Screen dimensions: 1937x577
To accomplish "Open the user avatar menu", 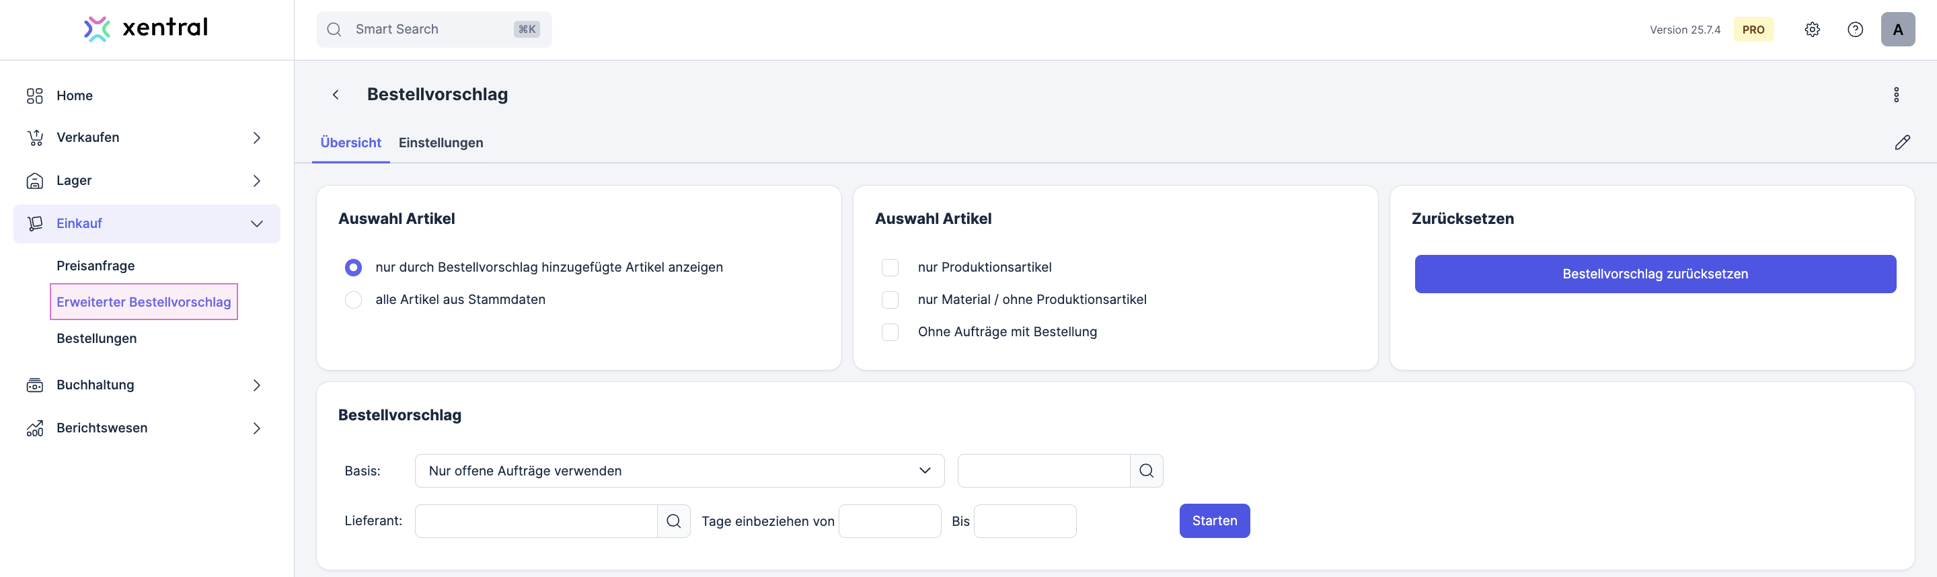I will pos(1897,30).
